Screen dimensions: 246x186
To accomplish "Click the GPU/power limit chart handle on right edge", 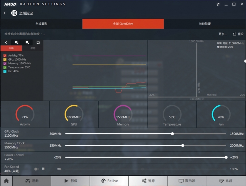I will pos(245,61).
